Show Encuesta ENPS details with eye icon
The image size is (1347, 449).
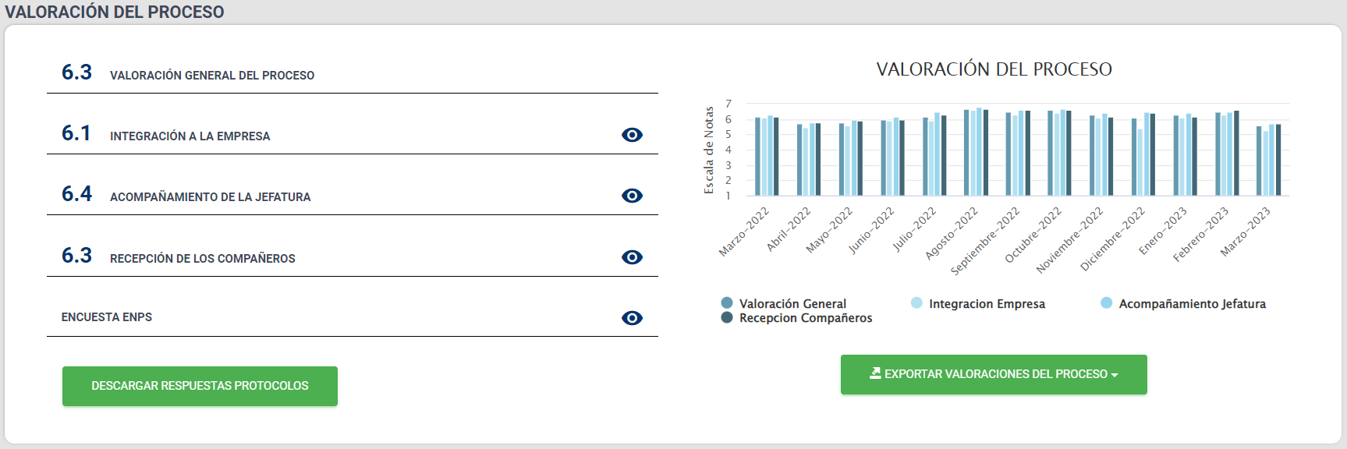click(632, 318)
